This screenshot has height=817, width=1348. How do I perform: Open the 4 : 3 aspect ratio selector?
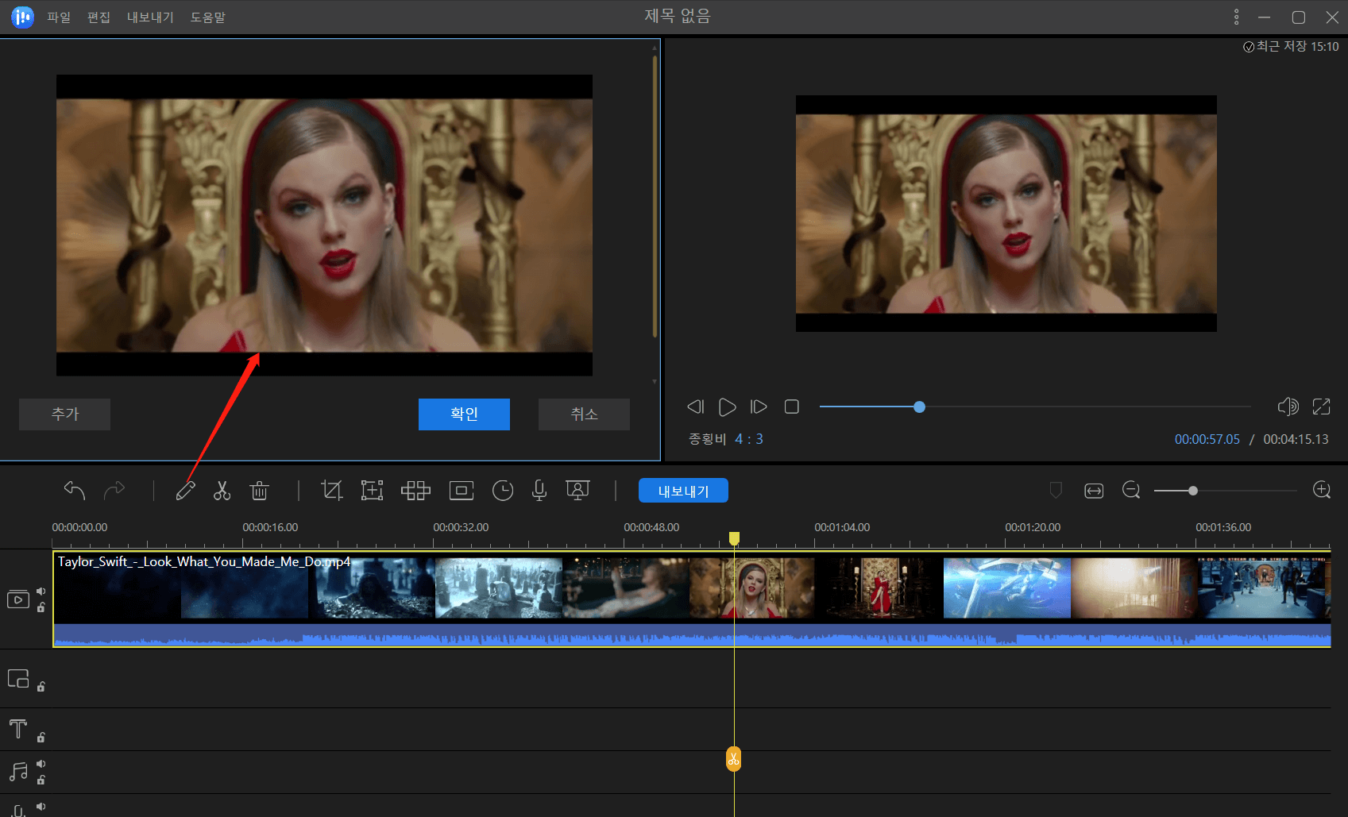click(748, 439)
